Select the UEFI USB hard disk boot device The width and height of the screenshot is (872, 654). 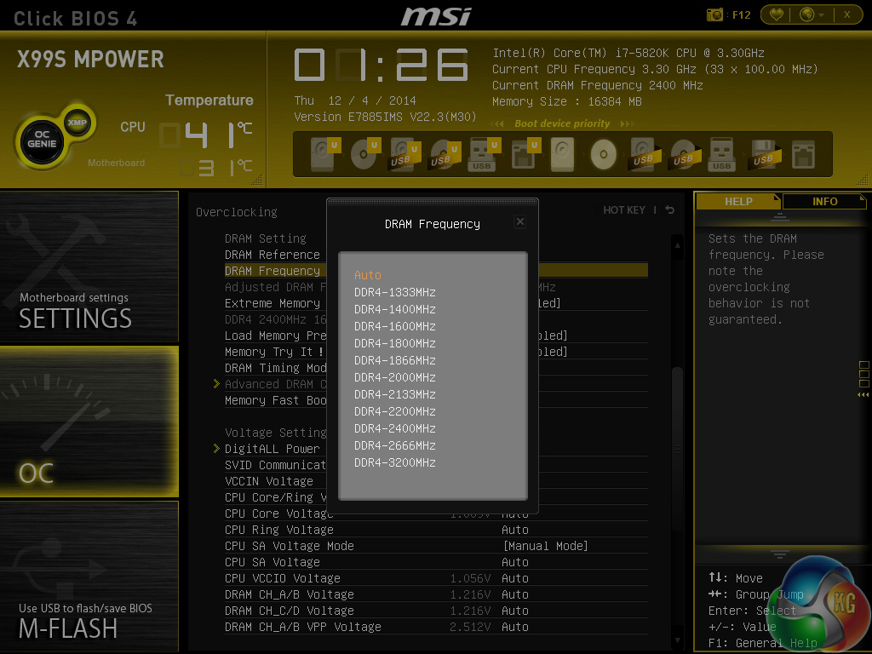click(404, 153)
